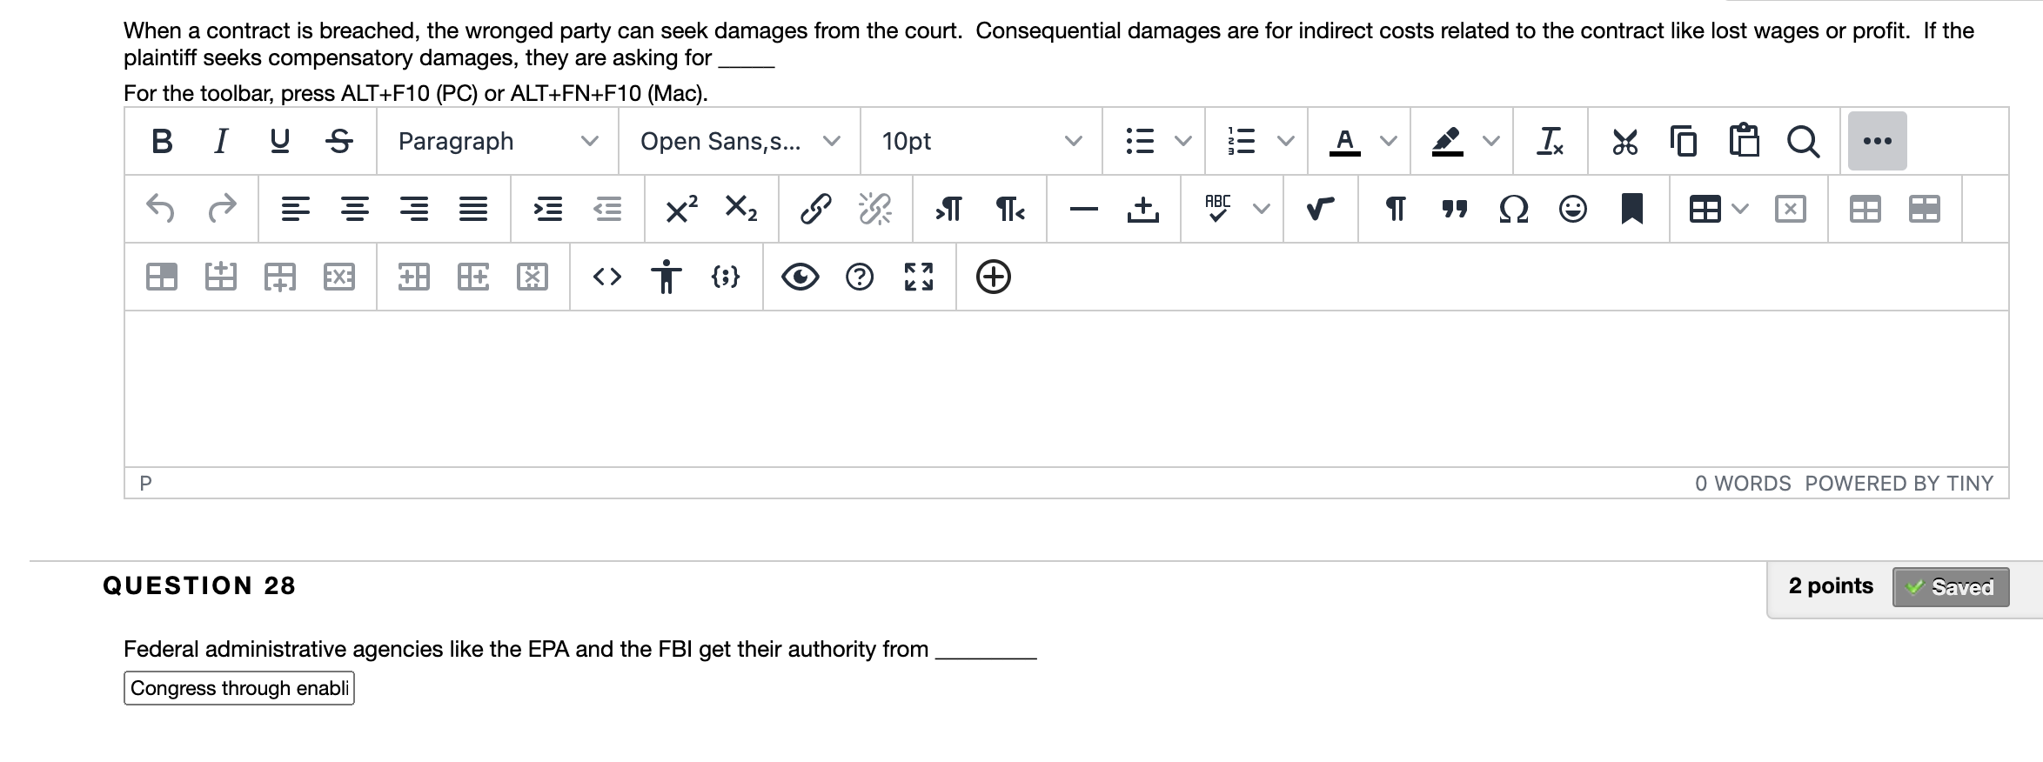Click inside the rich text editing area
This screenshot has height=762, width=2043.
[1067, 389]
